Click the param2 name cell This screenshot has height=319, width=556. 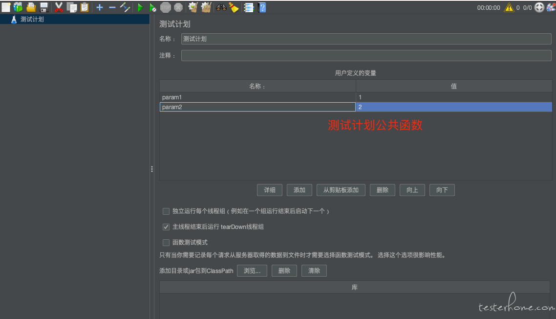pyautogui.click(x=258, y=107)
